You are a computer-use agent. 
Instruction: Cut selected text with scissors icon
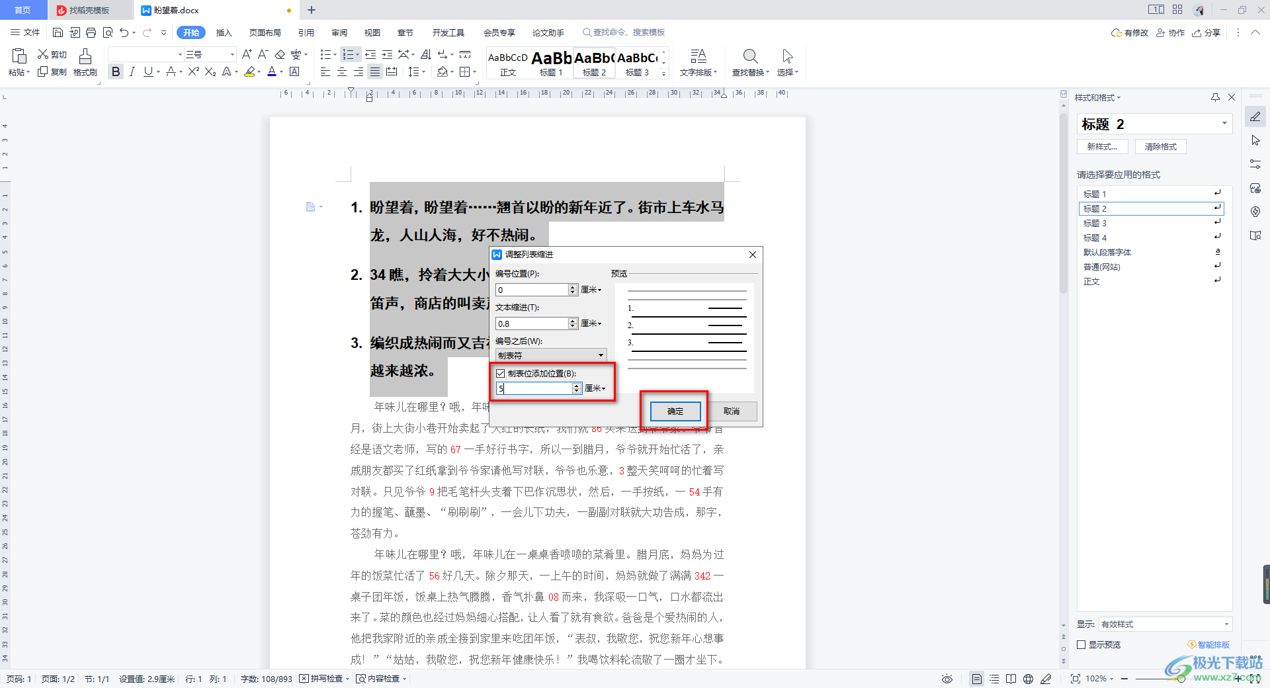pyautogui.click(x=52, y=54)
